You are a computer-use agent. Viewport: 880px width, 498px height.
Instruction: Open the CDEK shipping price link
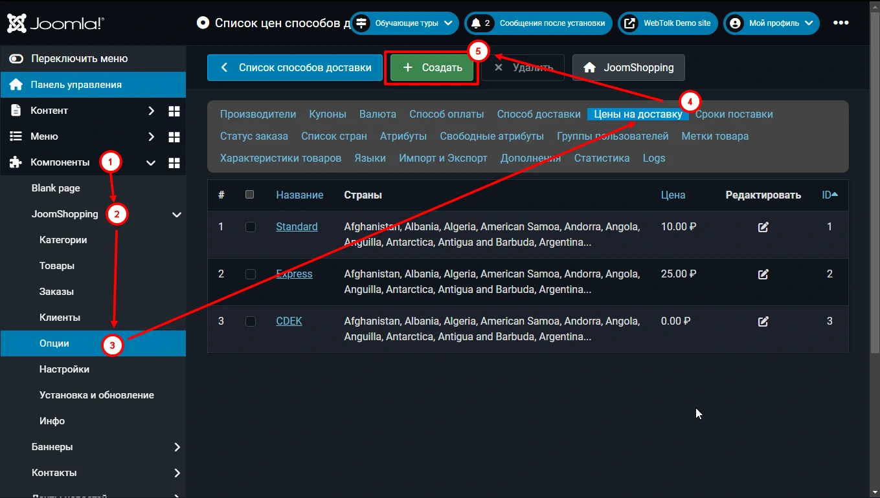[289, 321]
